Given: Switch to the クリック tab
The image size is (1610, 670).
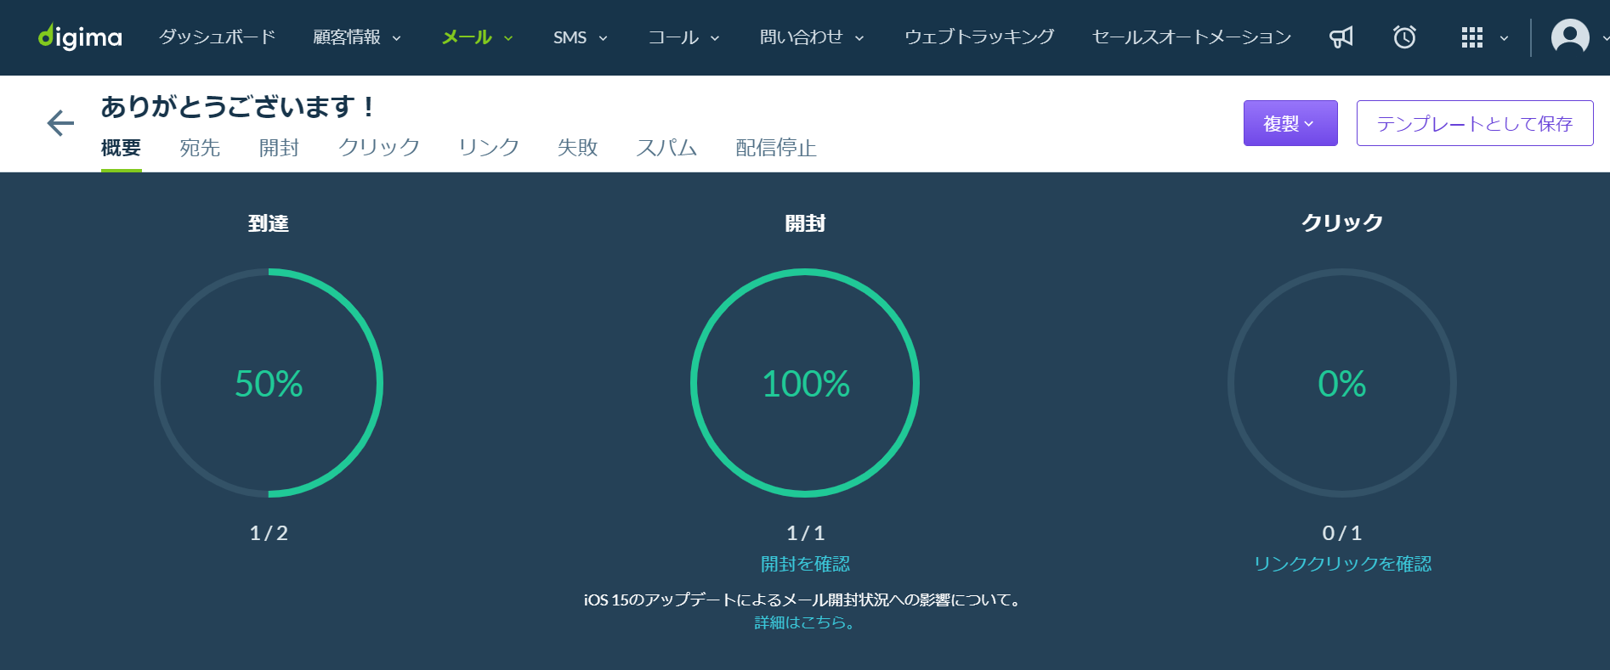Looking at the screenshot, I should click(x=379, y=148).
